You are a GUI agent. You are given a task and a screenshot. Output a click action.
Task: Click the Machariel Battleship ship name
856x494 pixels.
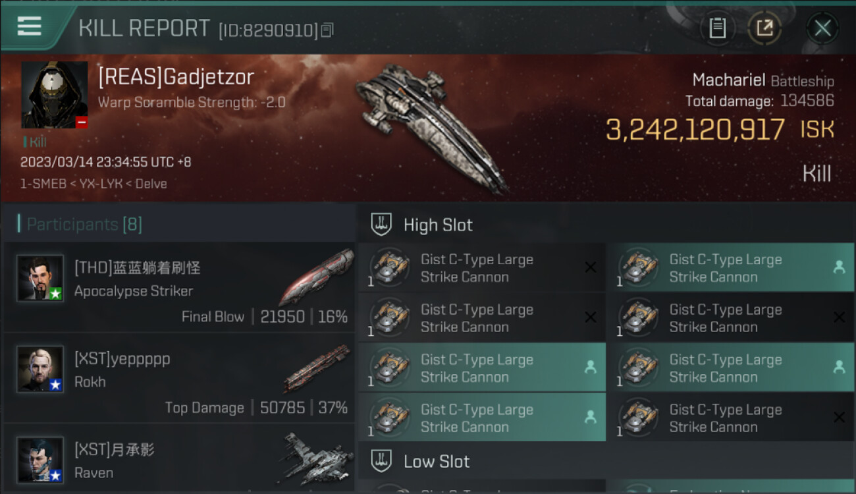tap(763, 80)
